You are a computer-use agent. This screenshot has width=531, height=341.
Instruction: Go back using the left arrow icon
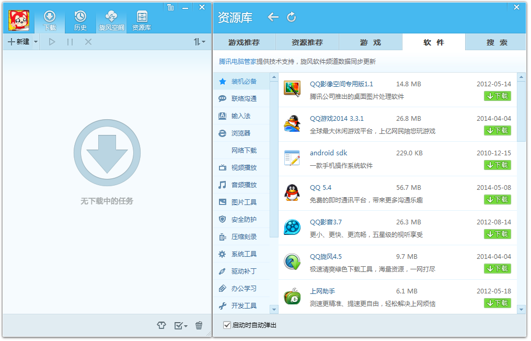point(273,17)
